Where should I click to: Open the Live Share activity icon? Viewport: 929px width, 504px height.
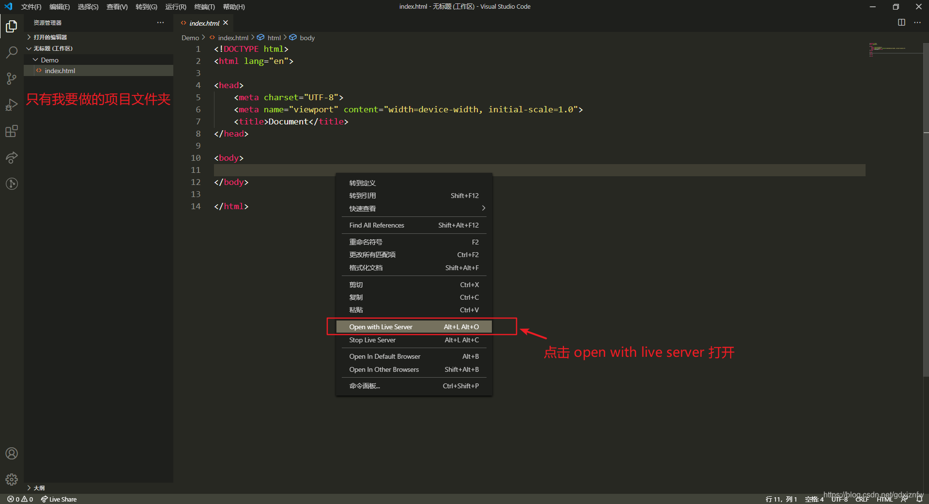click(x=12, y=157)
